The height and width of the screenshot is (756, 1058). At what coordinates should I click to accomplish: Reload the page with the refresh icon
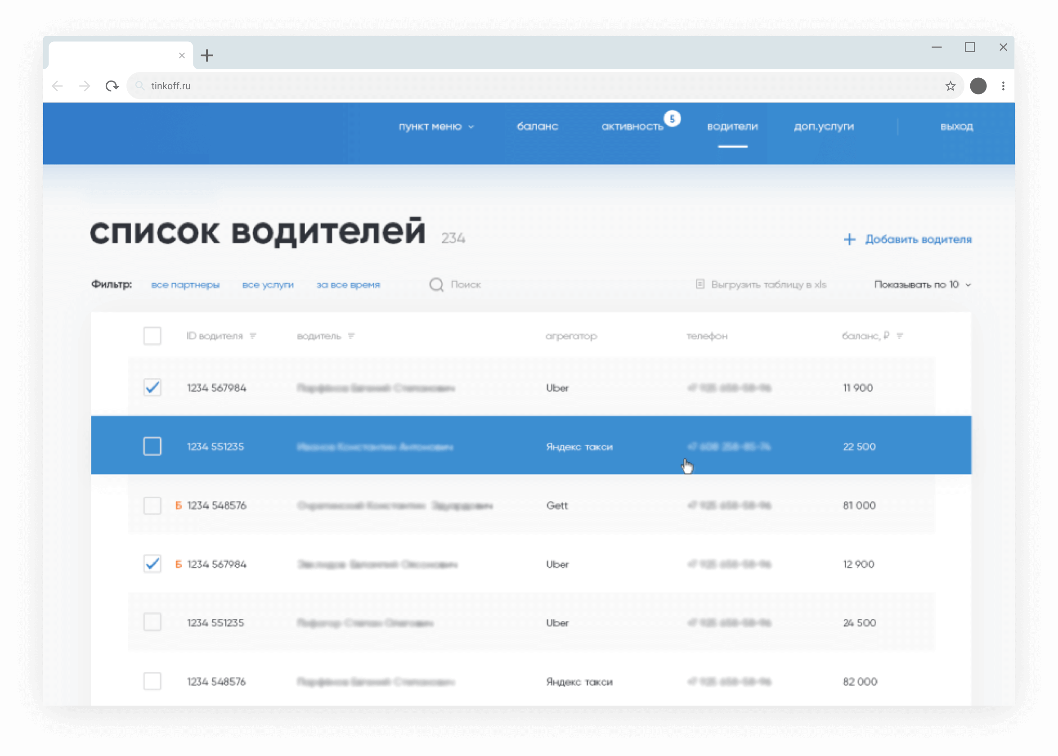(x=112, y=85)
